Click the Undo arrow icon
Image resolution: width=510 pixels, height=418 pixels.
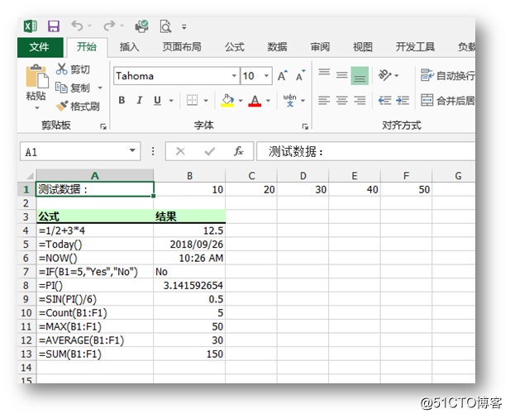78,26
